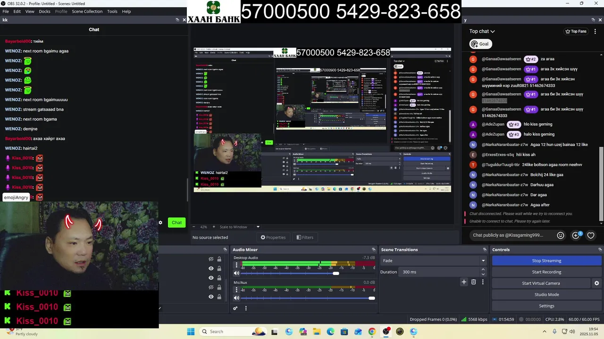This screenshot has width=604, height=339.
Task: Mute the Desktop Audio speaker icon
Action: [236, 273]
